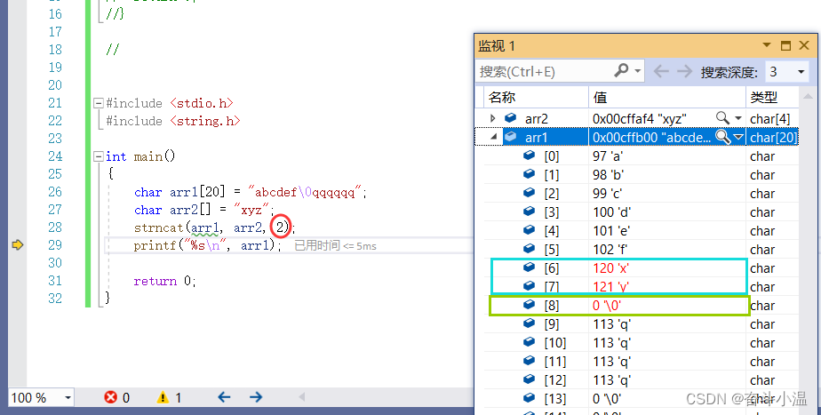The height and width of the screenshot is (415, 821).
Task: Click the cube icon of the [12] row
Action: 530,379
